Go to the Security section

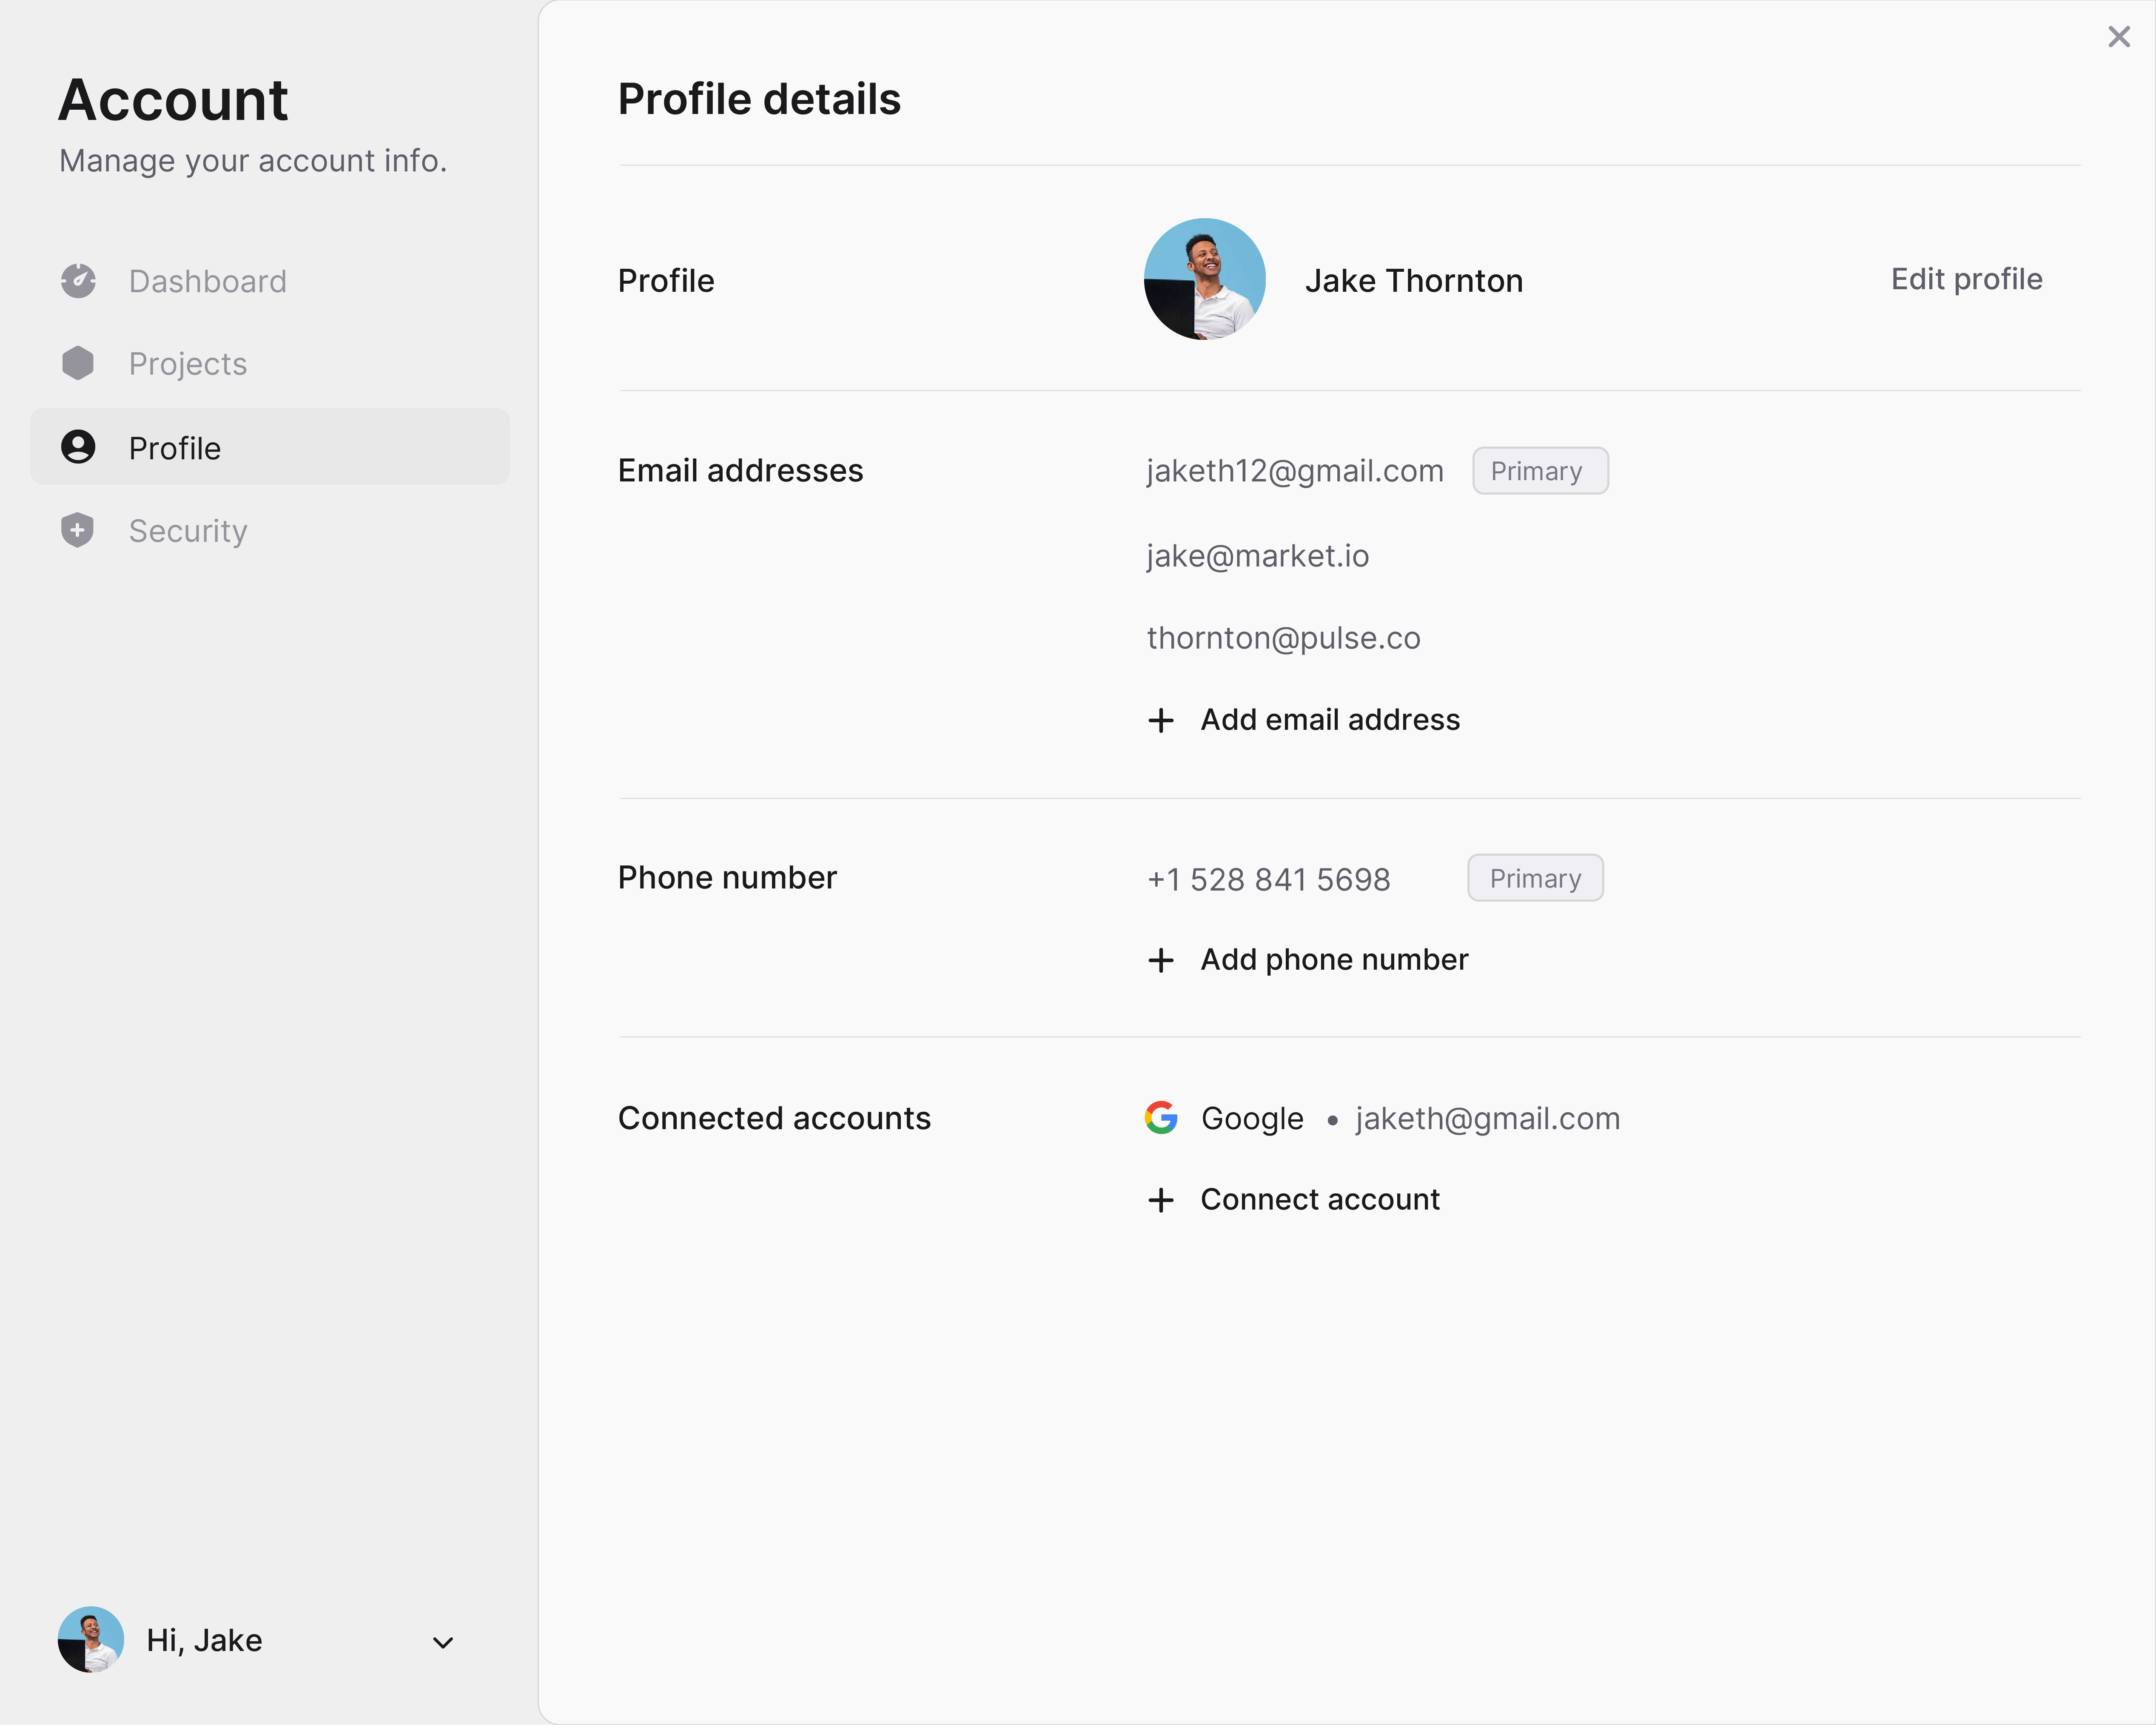coord(188,531)
